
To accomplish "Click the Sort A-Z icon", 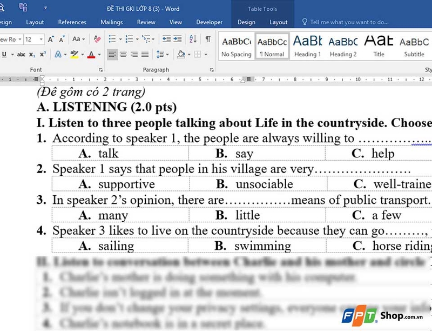I will pyautogui.click(x=193, y=39).
